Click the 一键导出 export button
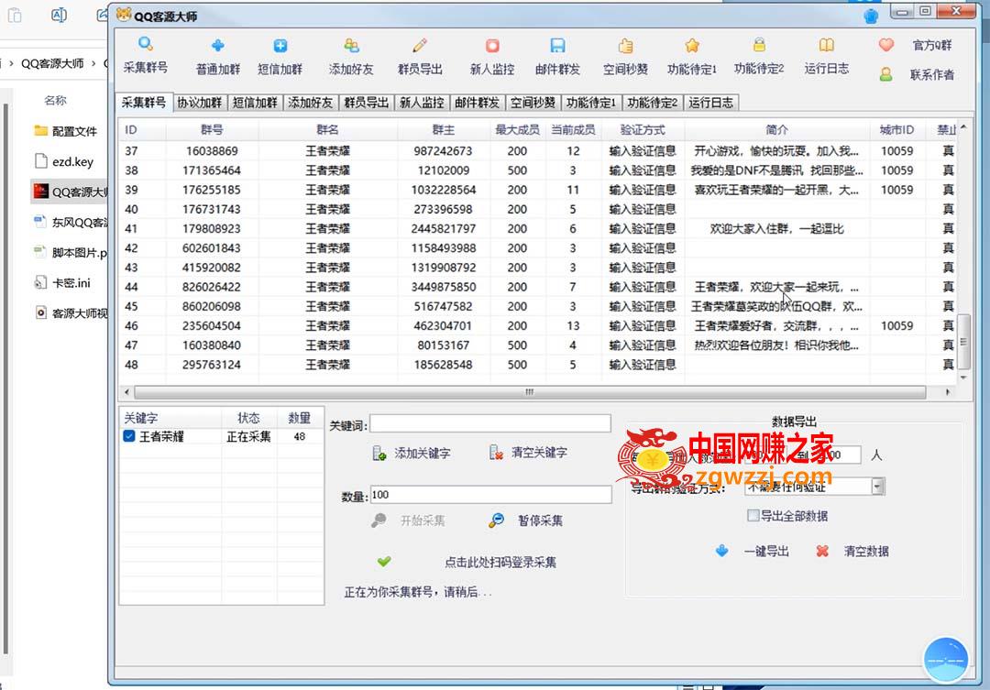Viewport: 990px width, 690px height. coord(752,551)
